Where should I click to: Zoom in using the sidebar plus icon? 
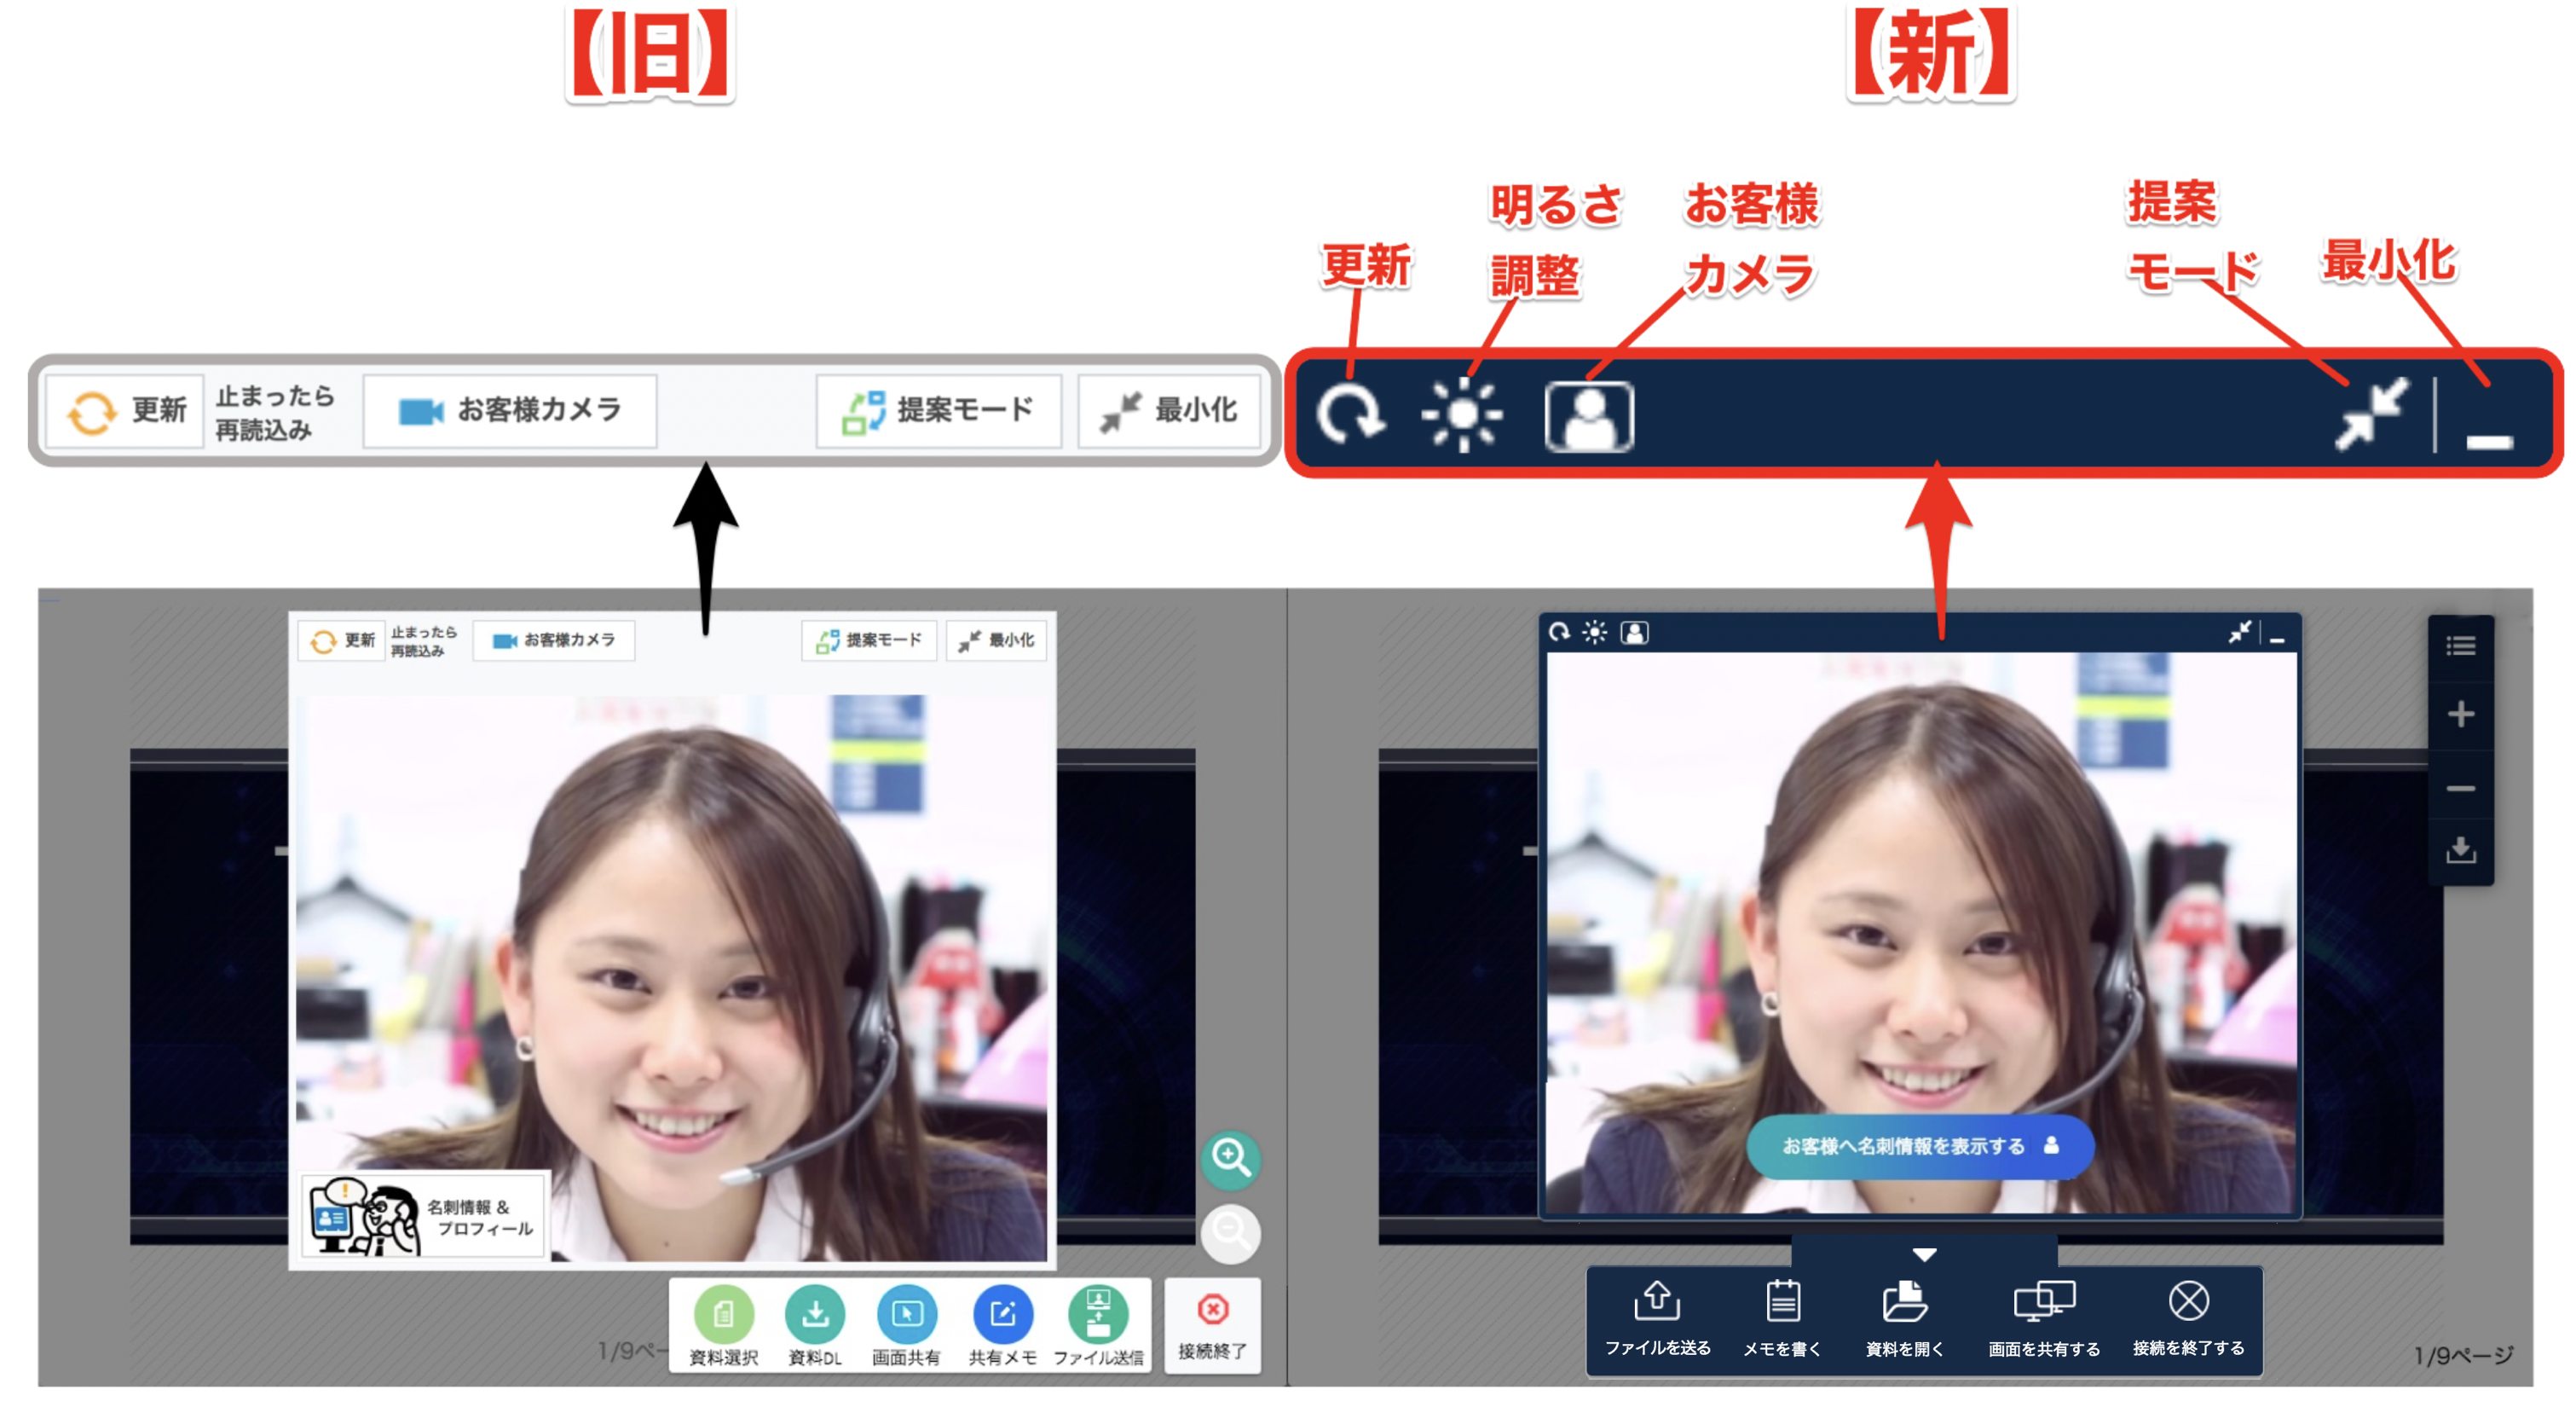point(2460,715)
